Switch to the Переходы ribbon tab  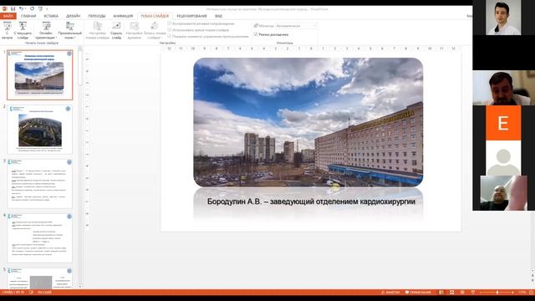[97, 16]
